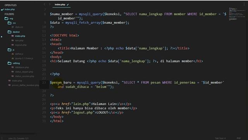Click 'Teks ini hanya bisa dibaca' paragraph text
Image resolution: width=248 pixels, height=140 pixels.
81,108
